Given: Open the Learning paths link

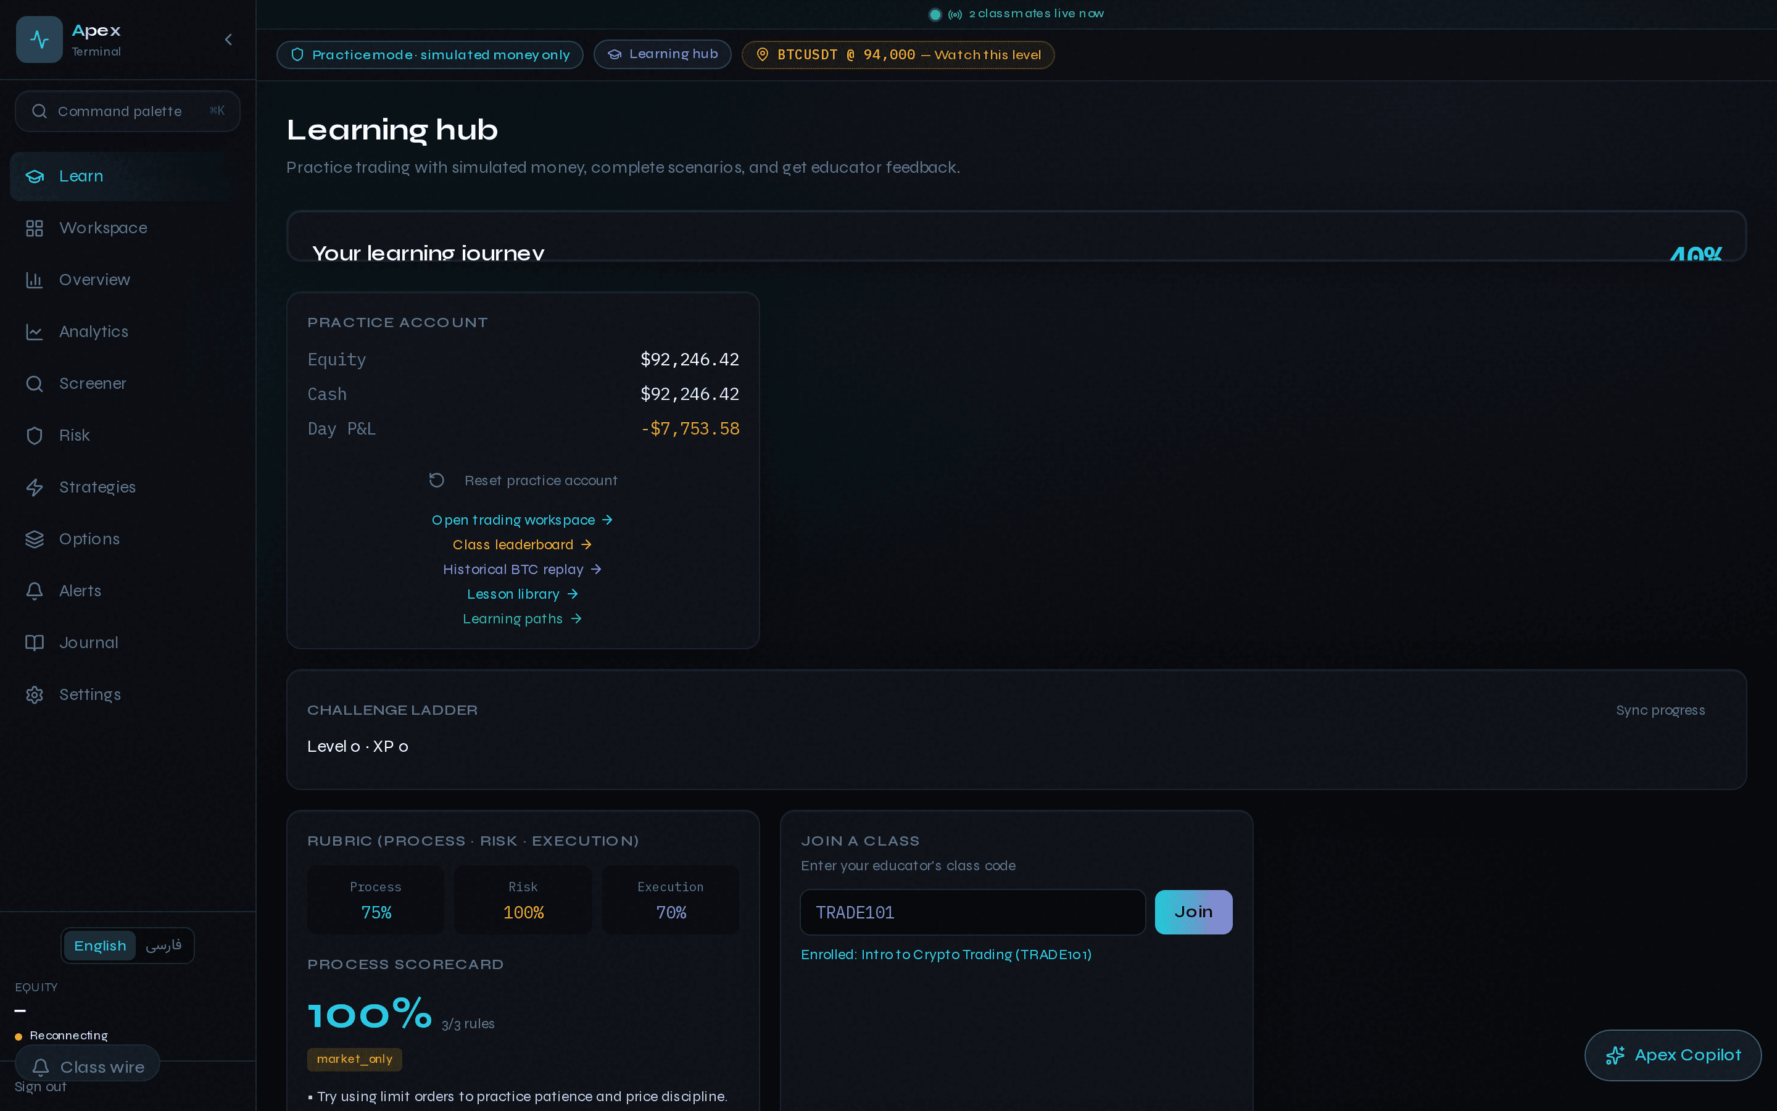Looking at the screenshot, I should [522, 618].
